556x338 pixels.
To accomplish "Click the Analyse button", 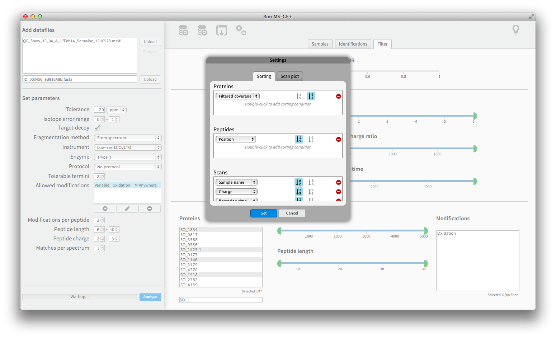I will 150,297.
